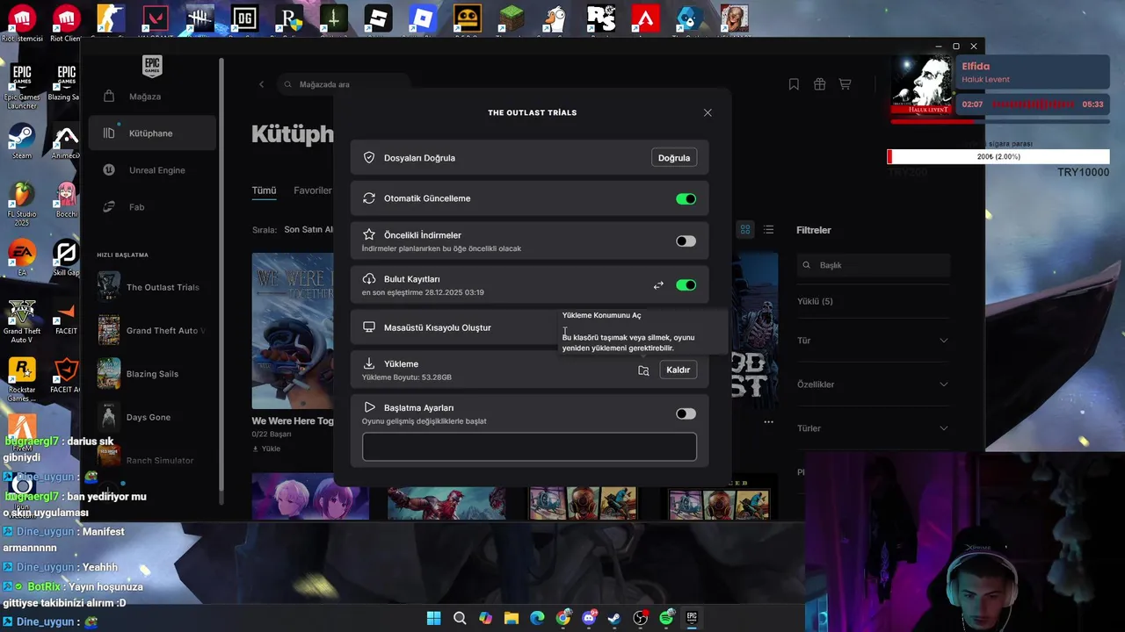Click the Epic Games logo in sidebar

tap(152, 66)
